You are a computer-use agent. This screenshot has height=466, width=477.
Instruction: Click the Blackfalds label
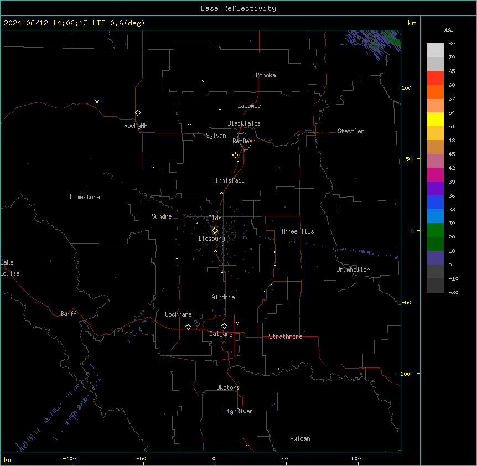click(x=244, y=123)
